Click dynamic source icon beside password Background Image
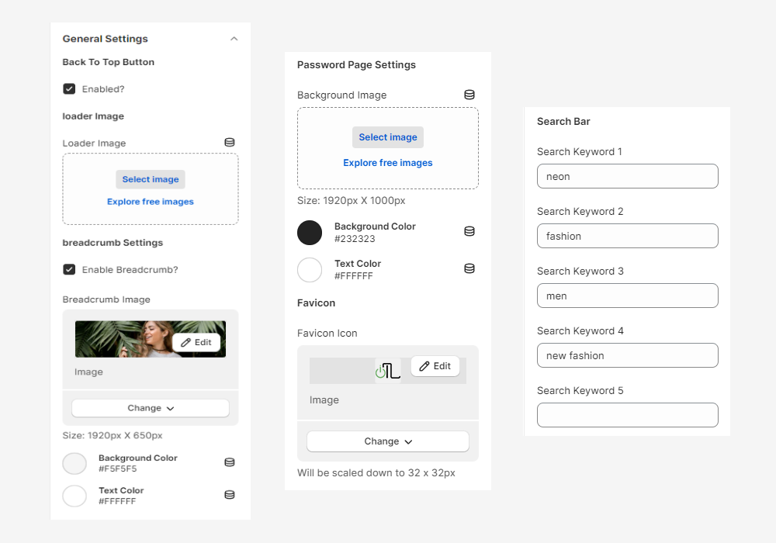776x543 pixels. [469, 95]
